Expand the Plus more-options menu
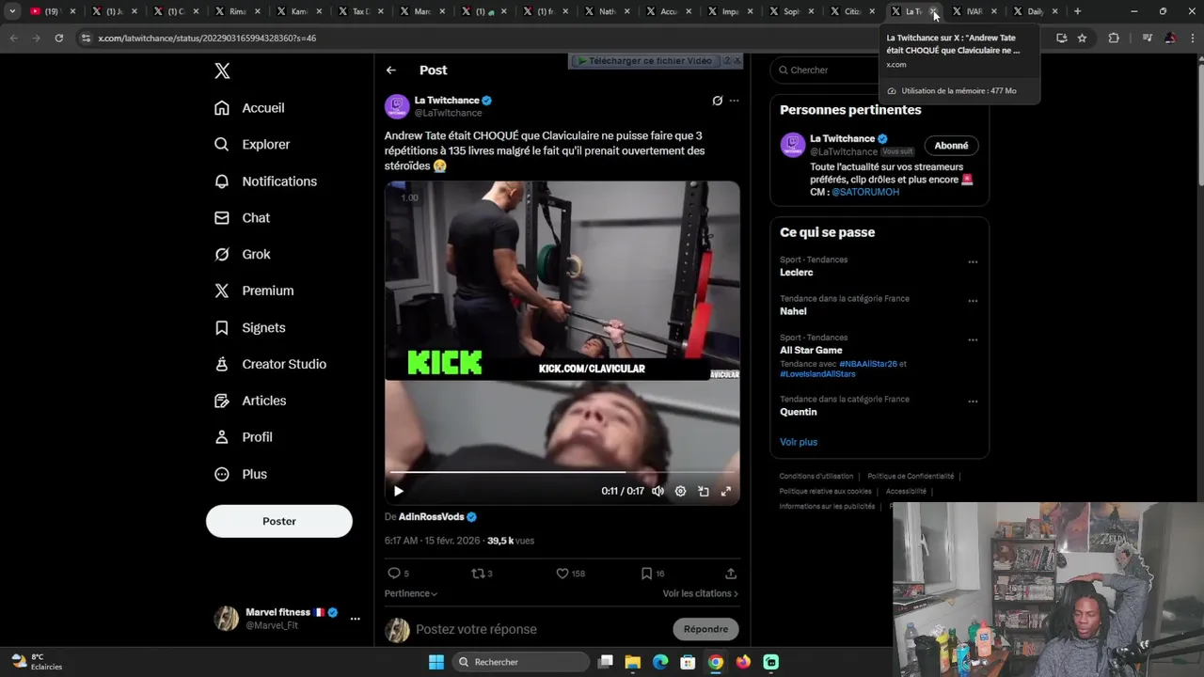 point(241,475)
